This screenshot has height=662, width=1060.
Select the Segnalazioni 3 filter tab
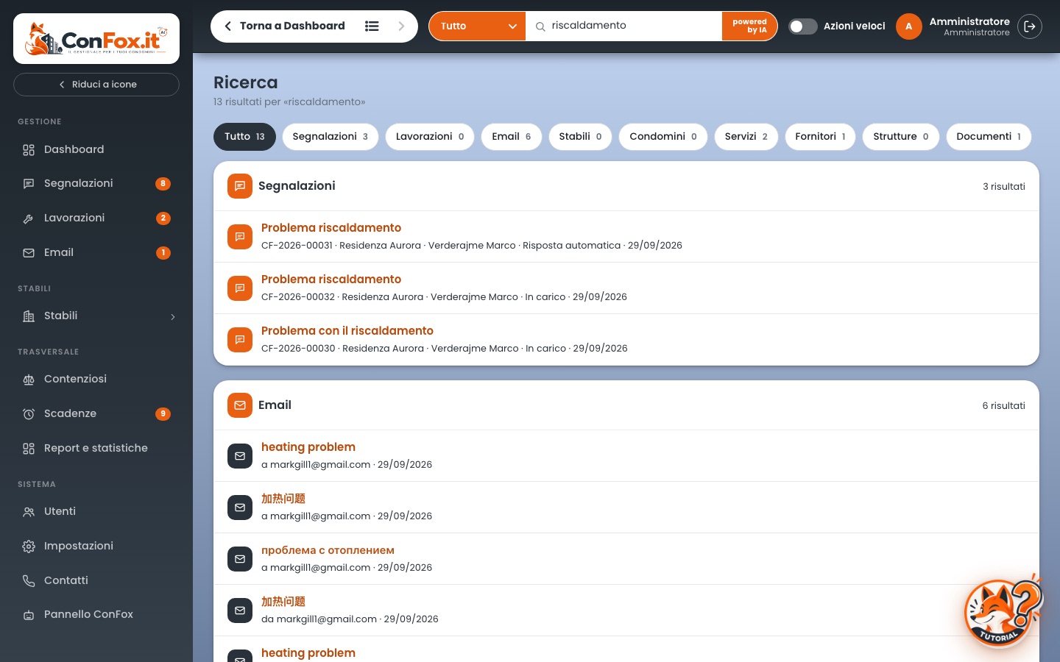tap(330, 137)
